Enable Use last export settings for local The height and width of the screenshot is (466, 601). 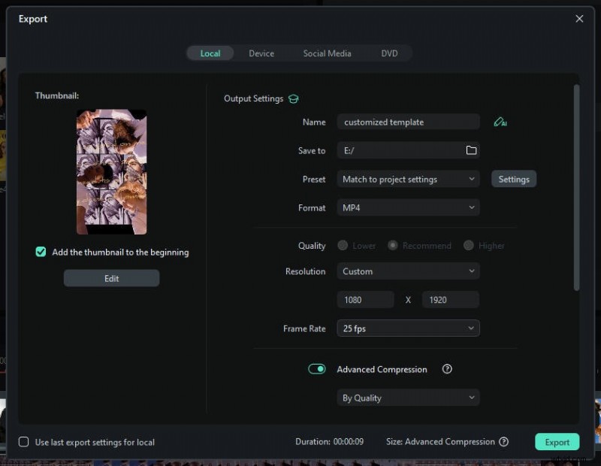[23, 442]
